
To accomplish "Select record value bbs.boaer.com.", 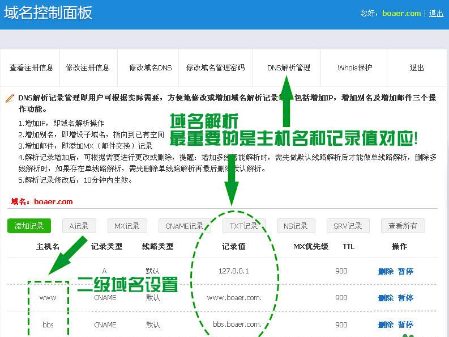I will pyautogui.click(x=237, y=325).
